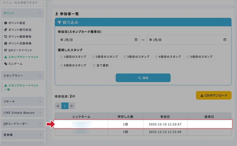237x146 pixels.
Task: Click the gift icon for ポイント交換特典
Action: [6, 44]
